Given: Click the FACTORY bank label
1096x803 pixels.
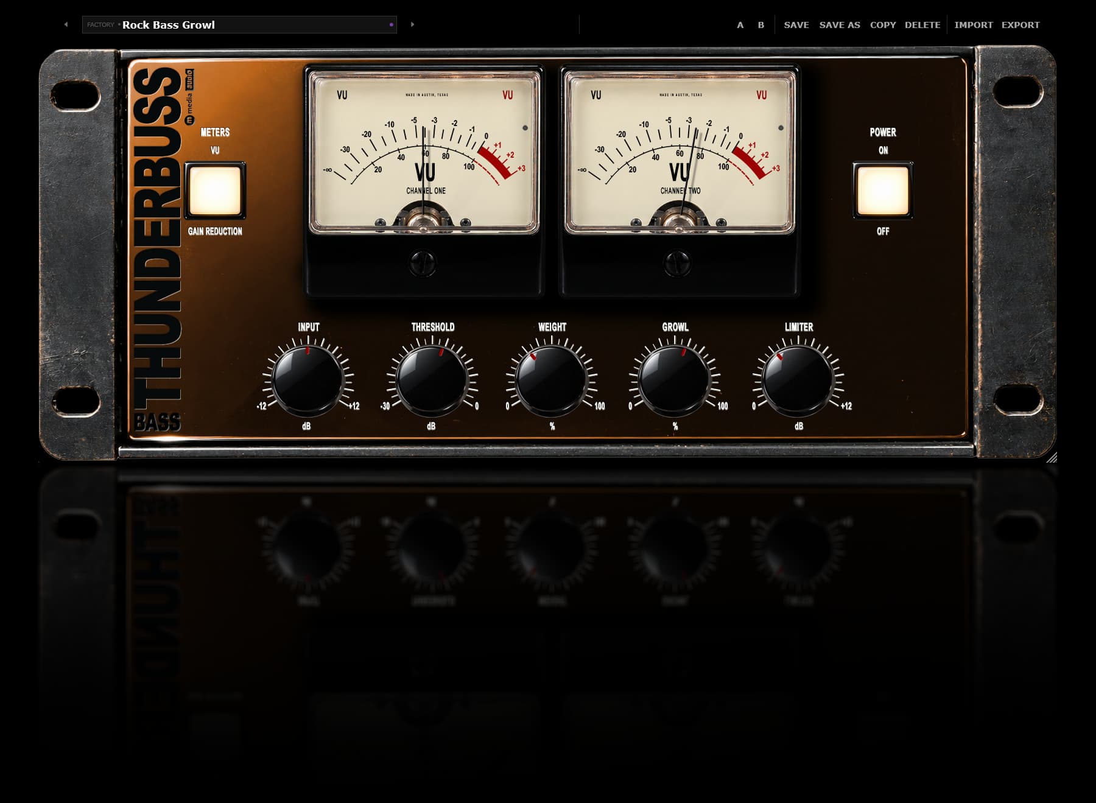Looking at the screenshot, I should point(100,25).
